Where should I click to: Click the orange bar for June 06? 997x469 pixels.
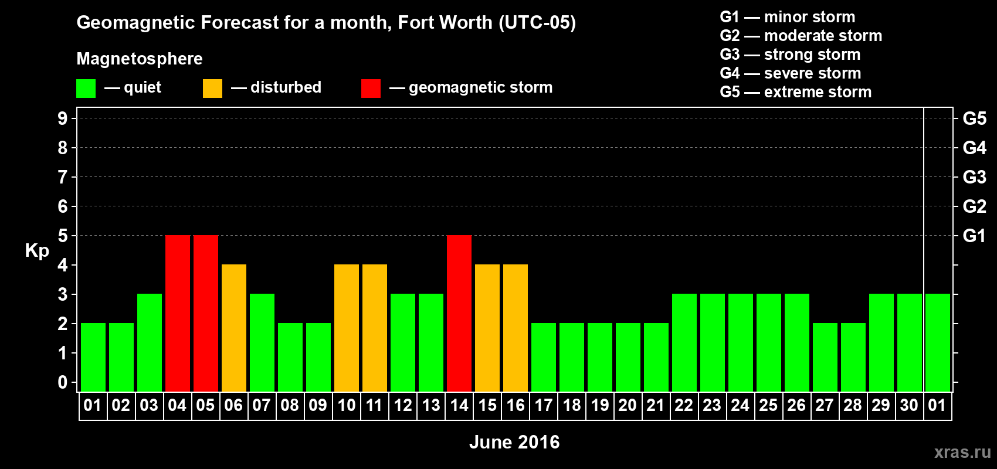[x=234, y=328]
